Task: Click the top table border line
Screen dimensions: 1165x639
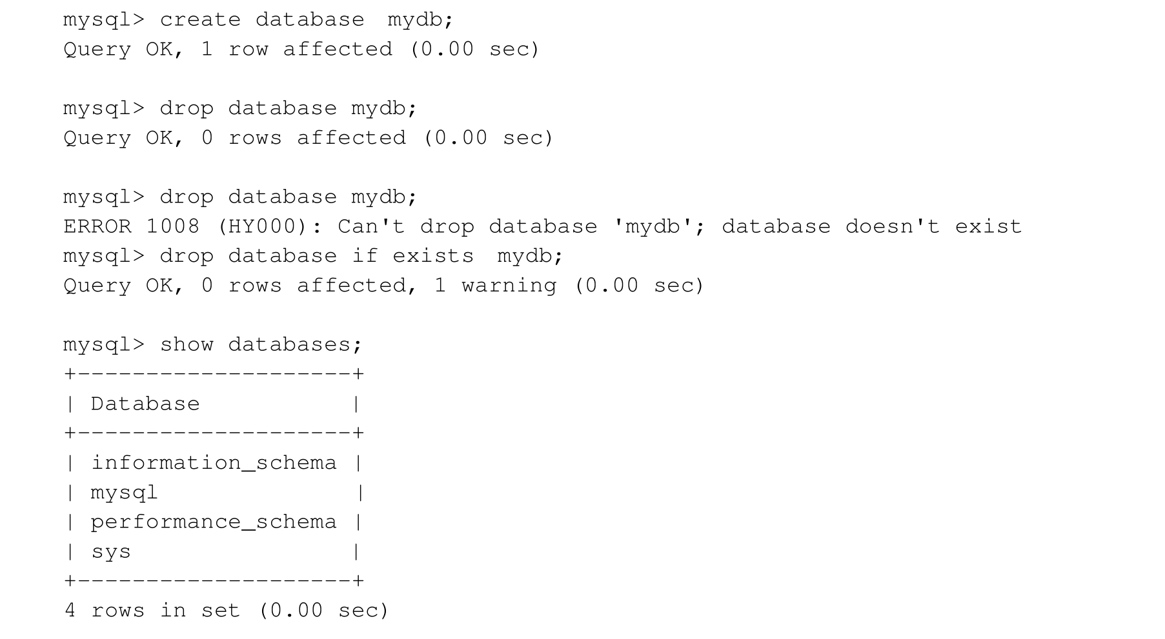Action: click(214, 375)
